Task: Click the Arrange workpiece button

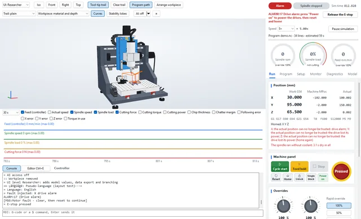Action: pos(169,5)
